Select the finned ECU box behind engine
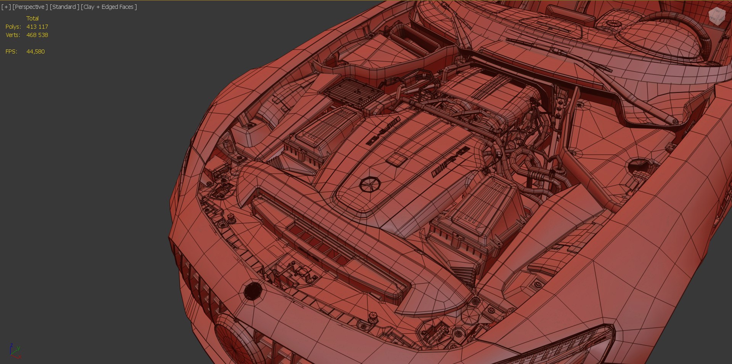 tap(353, 92)
